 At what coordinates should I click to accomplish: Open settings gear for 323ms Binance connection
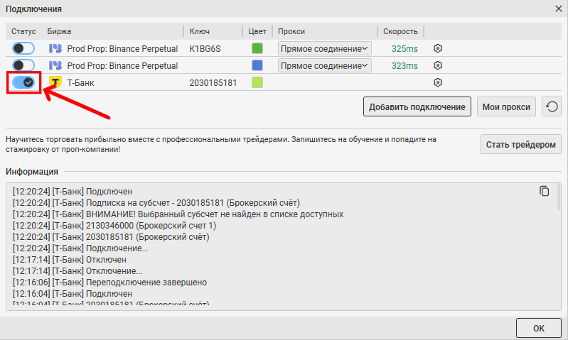(438, 65)
